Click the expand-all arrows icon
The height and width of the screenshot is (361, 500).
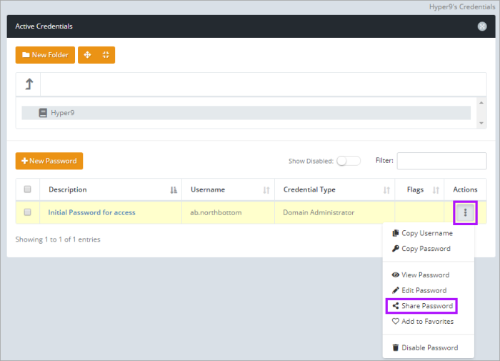pos(87,55)
